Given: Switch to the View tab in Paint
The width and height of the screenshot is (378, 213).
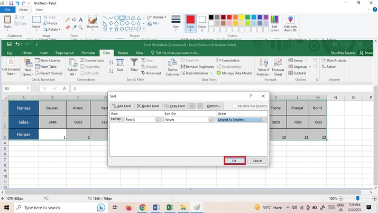Looking at the screenshot, I should (39, 10).
